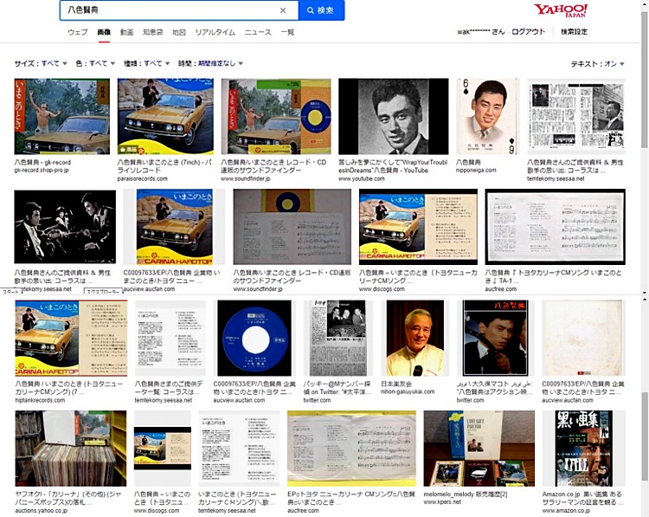
Task: Open 大久保マコト Twitter poster thumbnail
Action: click(496, 338)
